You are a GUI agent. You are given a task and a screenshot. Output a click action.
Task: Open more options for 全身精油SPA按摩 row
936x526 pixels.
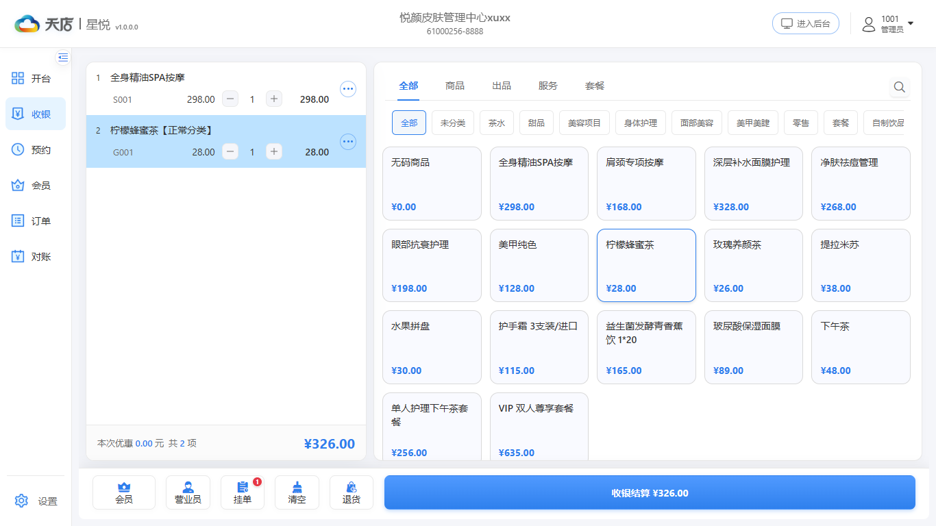pyautogui.click(x=348, y=88)
